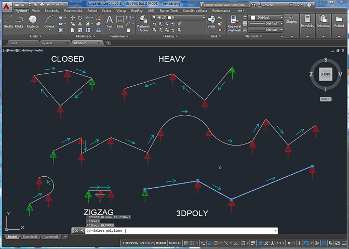Click the customize wrench icon on command line
The width and height of the screenshot is (349, 249).
[x=82, y=231]
